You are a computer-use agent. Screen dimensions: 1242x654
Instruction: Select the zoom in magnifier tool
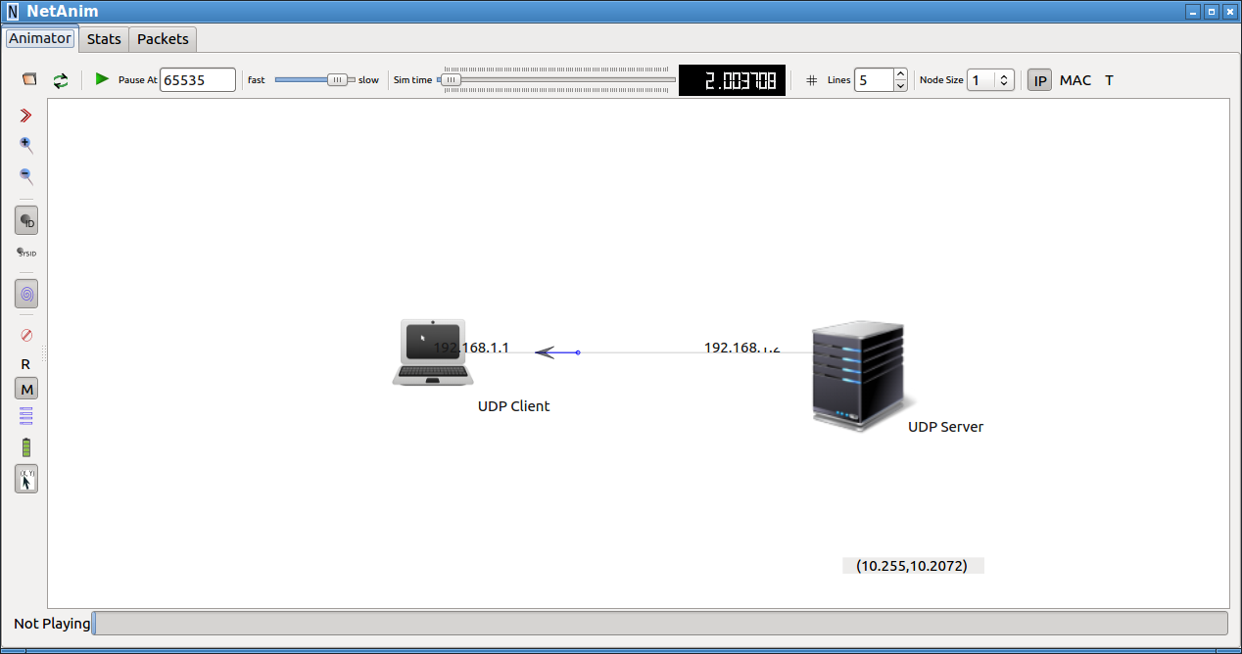point(25,144)
